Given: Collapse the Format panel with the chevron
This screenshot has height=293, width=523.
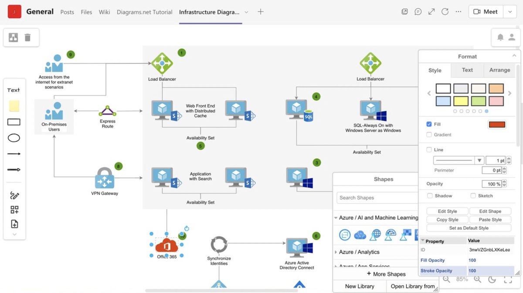Looking at the screenshot, I should pyautogui.click(x=513, y=56).
